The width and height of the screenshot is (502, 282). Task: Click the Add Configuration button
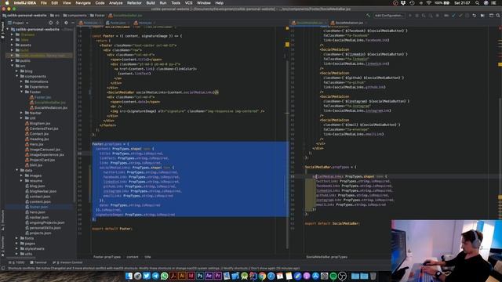(389, 16)
